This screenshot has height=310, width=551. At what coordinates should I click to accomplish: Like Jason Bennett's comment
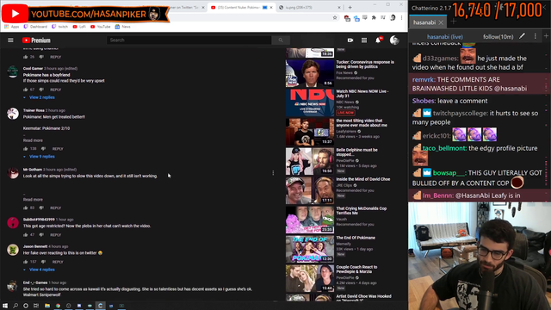click(25, 262)
